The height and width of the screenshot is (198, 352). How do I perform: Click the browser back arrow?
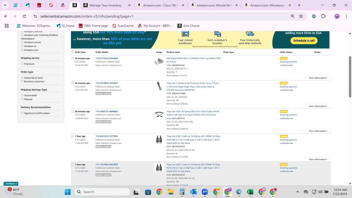pos(6,16)
